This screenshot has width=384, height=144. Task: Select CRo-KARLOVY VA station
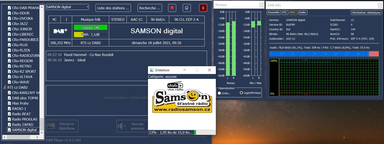pyautogui.click(x=25, y=93)
